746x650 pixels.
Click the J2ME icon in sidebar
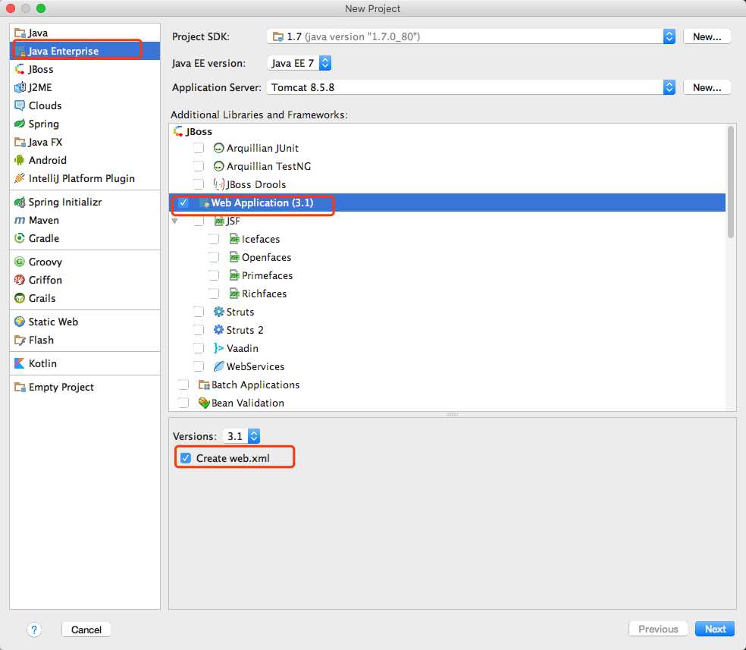[20, 87]
